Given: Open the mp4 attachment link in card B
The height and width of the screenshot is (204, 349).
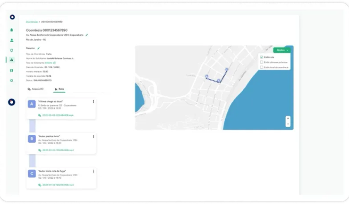Looking at the screenshot, I should tap(58, 150).
